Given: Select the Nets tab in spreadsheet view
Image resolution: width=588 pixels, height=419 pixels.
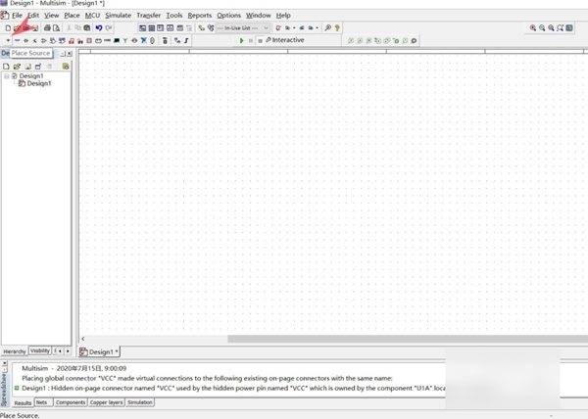Looking at the screenshot, I should [x=41, y=402].
